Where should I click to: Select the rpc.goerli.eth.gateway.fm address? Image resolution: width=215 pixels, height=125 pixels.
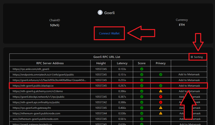pyautogui.click(x=32, y=108)
